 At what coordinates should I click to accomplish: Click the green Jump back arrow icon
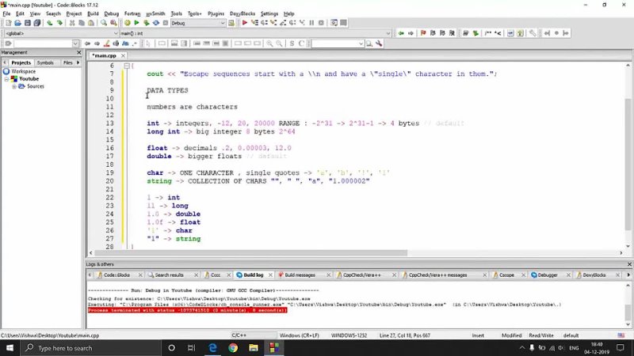401,33
